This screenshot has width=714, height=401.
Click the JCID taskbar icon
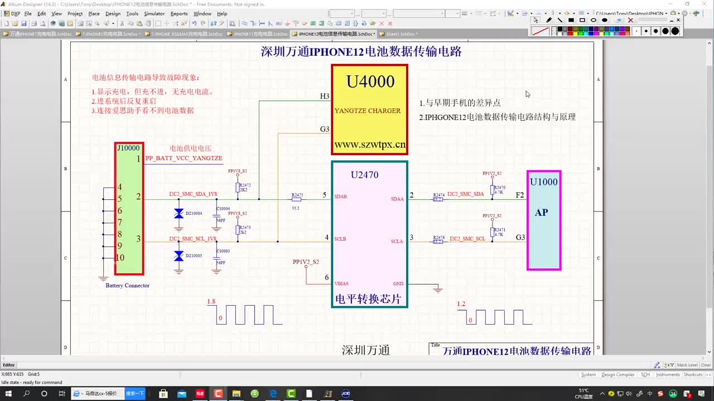point(345,393)
